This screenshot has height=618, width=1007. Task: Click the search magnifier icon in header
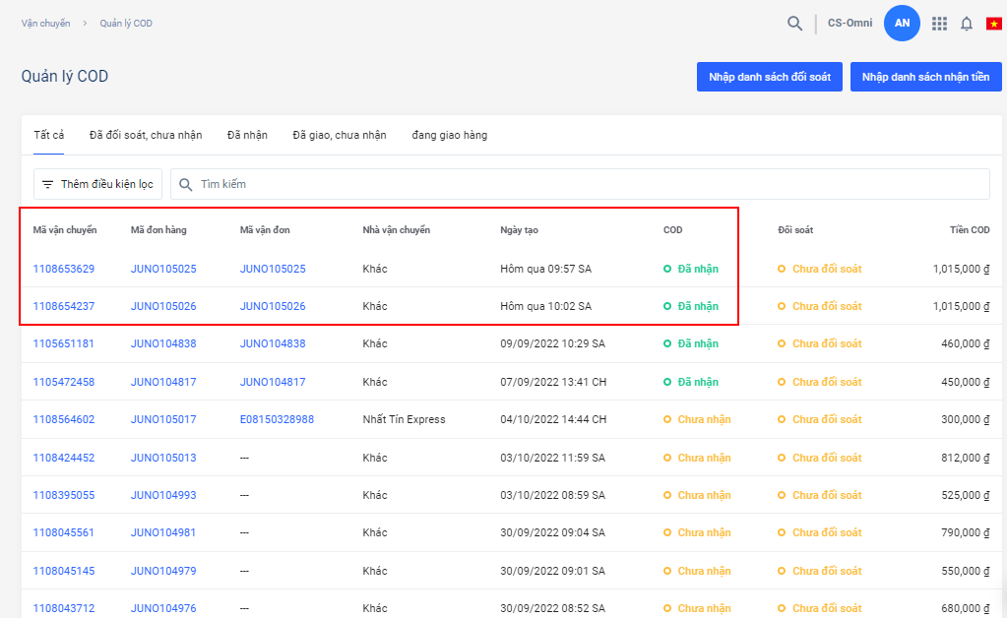(x=794, y=24)
